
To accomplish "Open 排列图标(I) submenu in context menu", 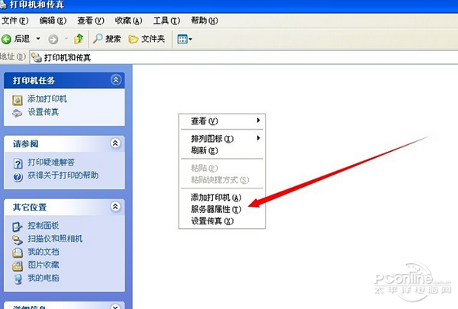I will (222, 138).
